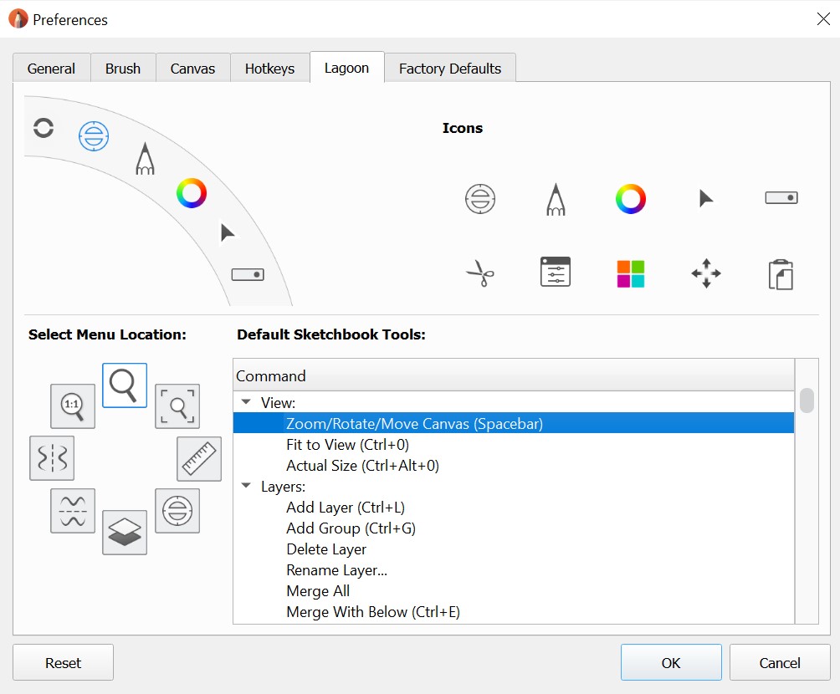Choose the scissors cut icon in Icons grid
The height and width of the screenshot is (694, 840).
[480, 273]
